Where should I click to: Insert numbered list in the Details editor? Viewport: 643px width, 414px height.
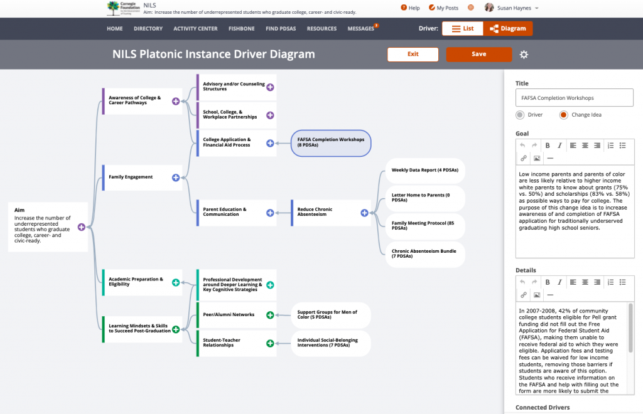610,282
